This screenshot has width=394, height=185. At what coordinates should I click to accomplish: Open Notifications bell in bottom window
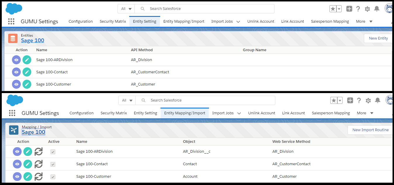[x=378, y=100]
